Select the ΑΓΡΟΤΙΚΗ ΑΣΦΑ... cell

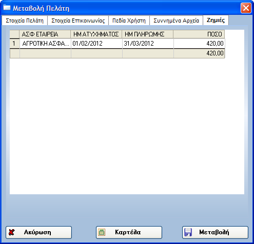click(x=45, y=44)
